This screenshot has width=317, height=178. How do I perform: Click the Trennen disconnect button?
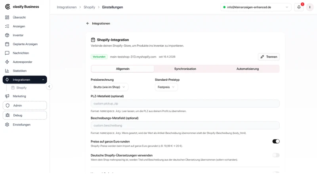pyautogui.click(x=269, y=57)
